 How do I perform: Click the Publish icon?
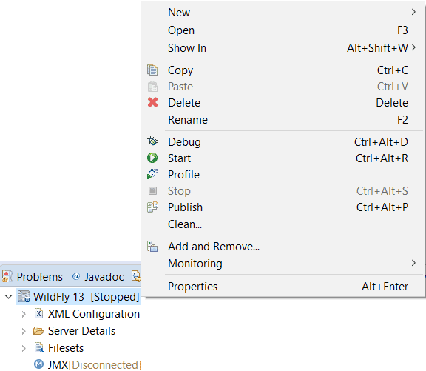(152, 207)
